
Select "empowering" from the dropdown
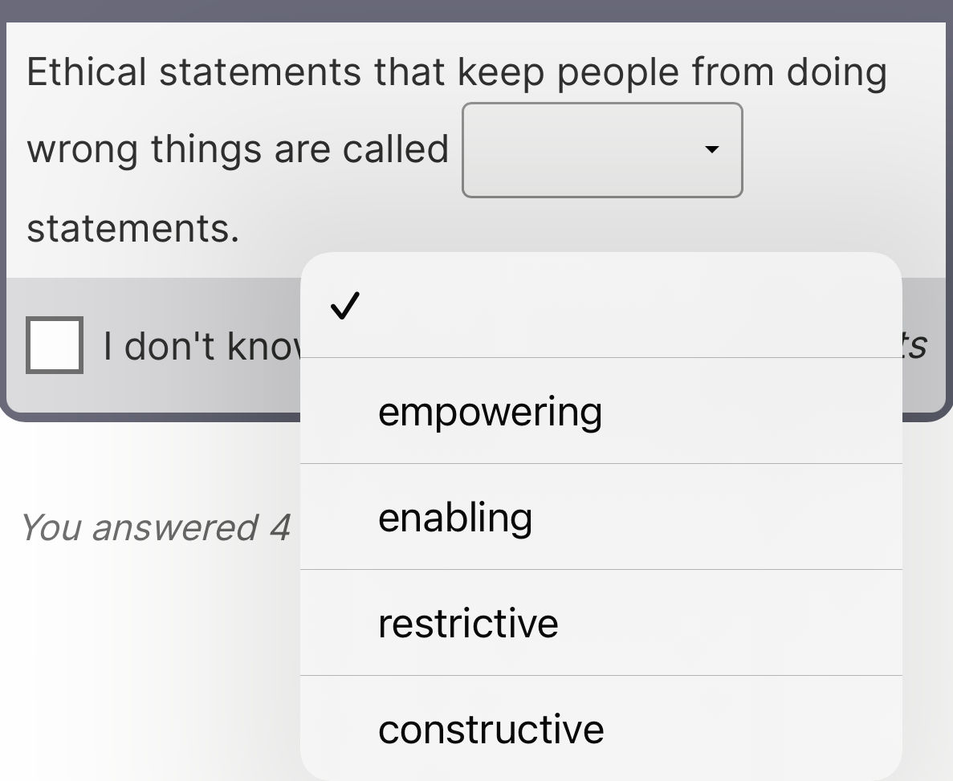coord(490,411)
